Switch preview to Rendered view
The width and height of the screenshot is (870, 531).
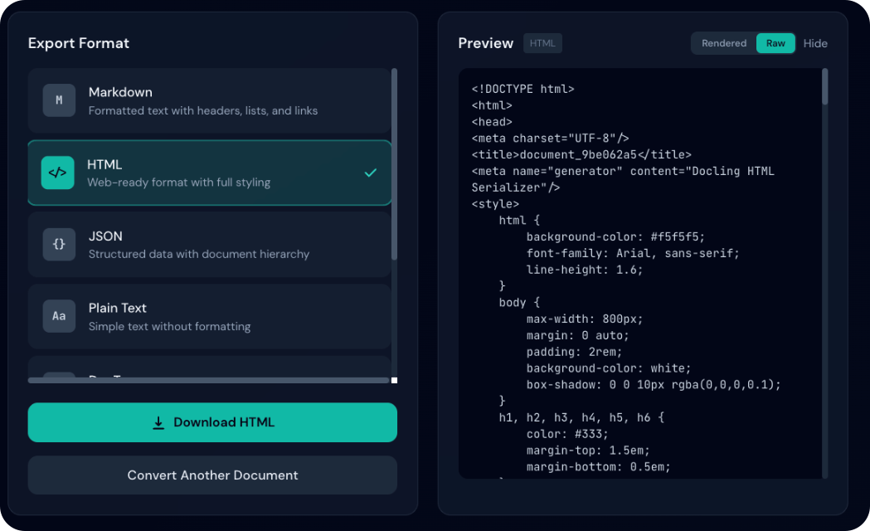click(724, 43)
